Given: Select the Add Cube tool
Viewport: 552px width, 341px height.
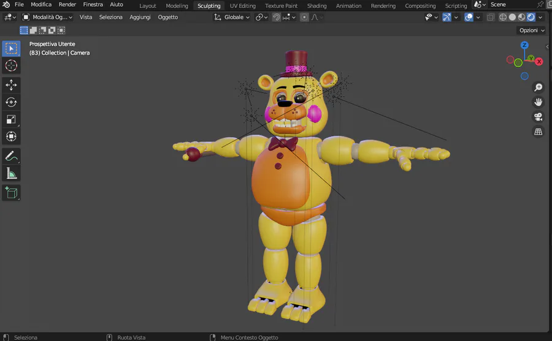Looking at the screenshot, I should [11, 193].
